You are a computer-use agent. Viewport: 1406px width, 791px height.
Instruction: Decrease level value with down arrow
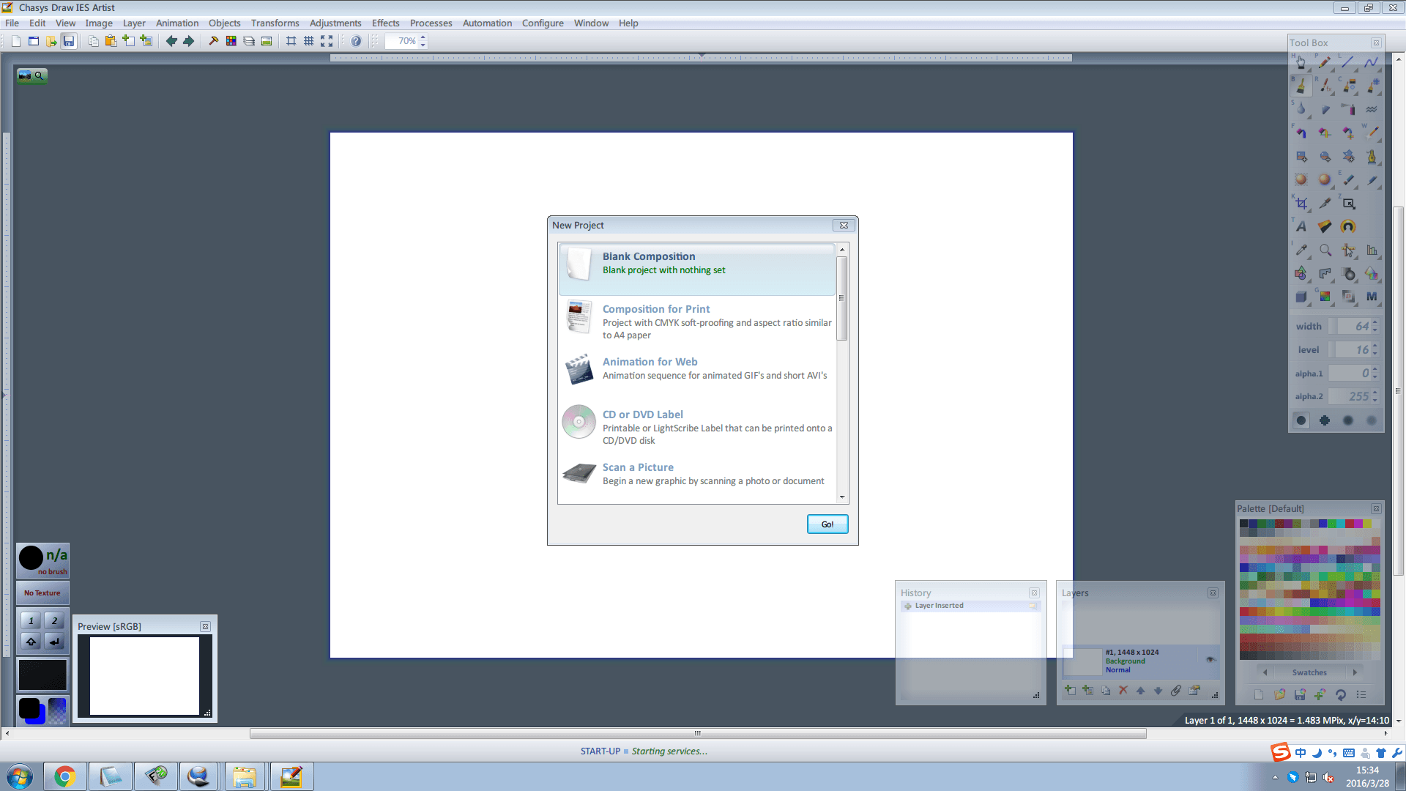point(1375,354)
